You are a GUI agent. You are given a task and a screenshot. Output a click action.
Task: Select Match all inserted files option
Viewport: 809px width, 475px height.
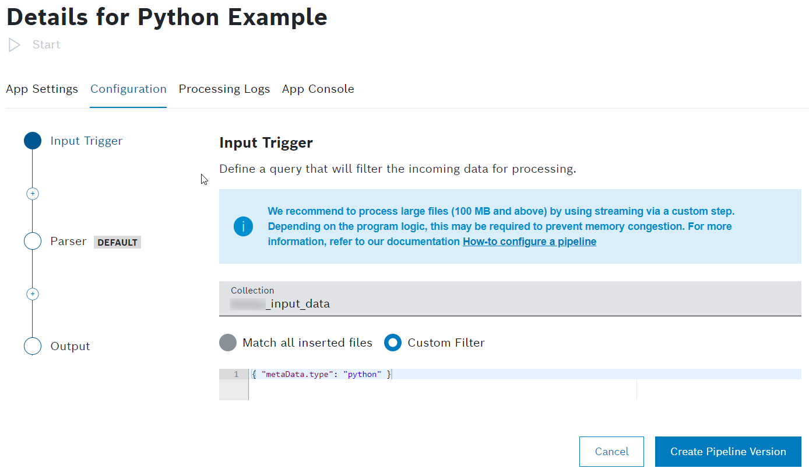228,343
